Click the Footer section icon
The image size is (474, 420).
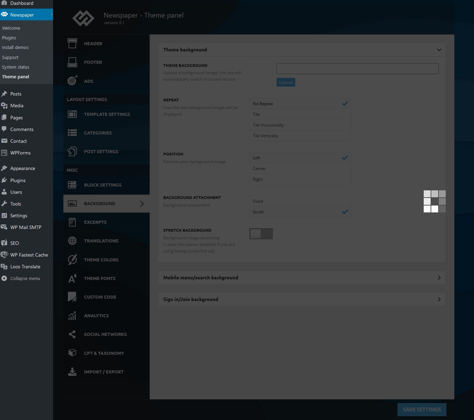coord(72,62)
